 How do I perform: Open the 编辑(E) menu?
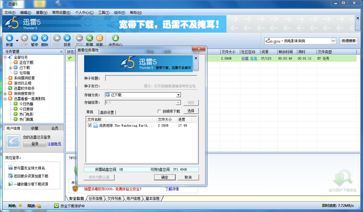click(26, 13)
